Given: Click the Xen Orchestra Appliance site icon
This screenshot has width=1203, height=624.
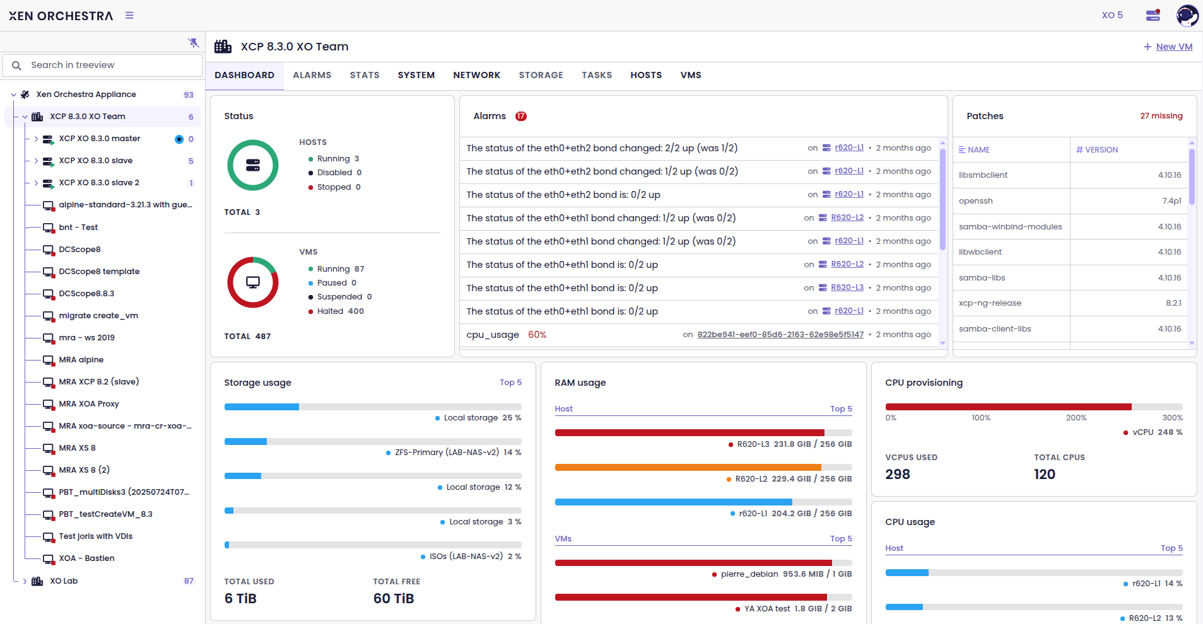Looking at the screenshot, I should point(25,95).
